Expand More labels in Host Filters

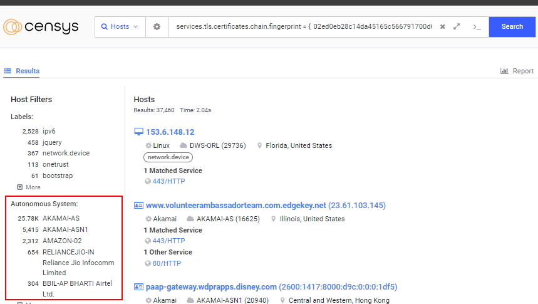pyautogui.click(x=29, y=187)
